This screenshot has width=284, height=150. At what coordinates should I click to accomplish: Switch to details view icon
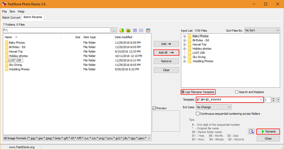(135, 30)
